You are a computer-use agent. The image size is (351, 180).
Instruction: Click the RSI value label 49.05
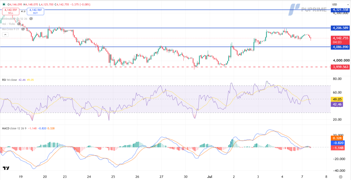(337, 99)
